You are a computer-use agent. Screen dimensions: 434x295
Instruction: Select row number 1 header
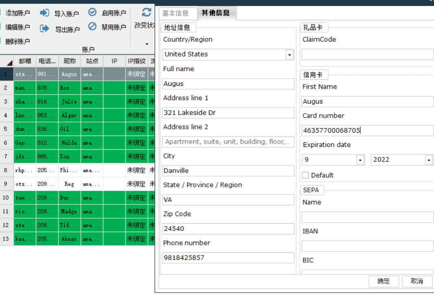(7, 74)
